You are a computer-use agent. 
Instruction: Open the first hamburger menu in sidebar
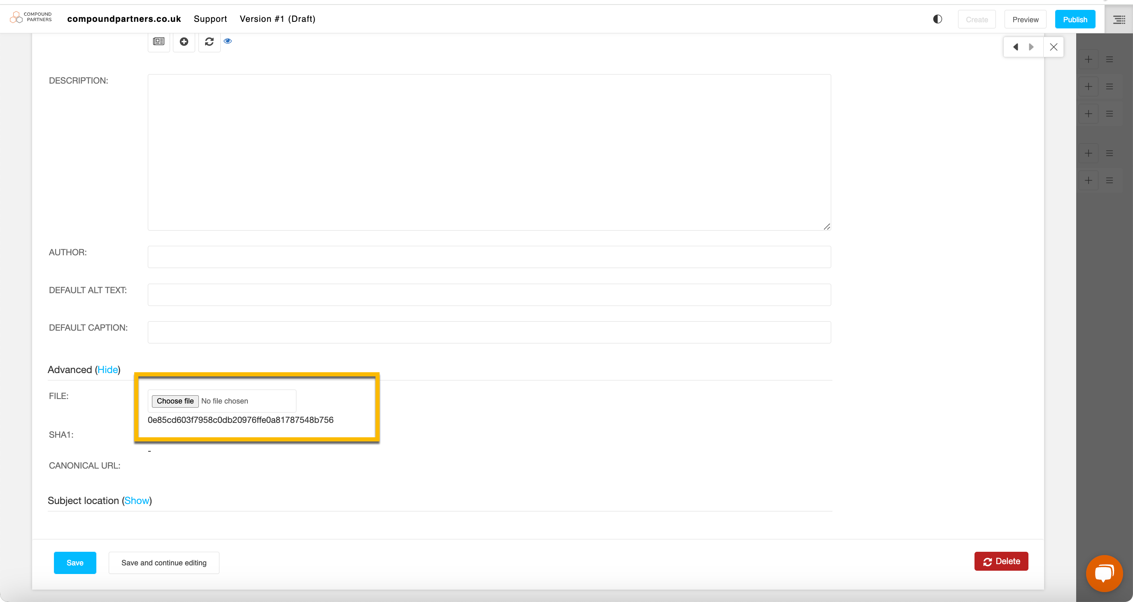[x=1110, y=59]
